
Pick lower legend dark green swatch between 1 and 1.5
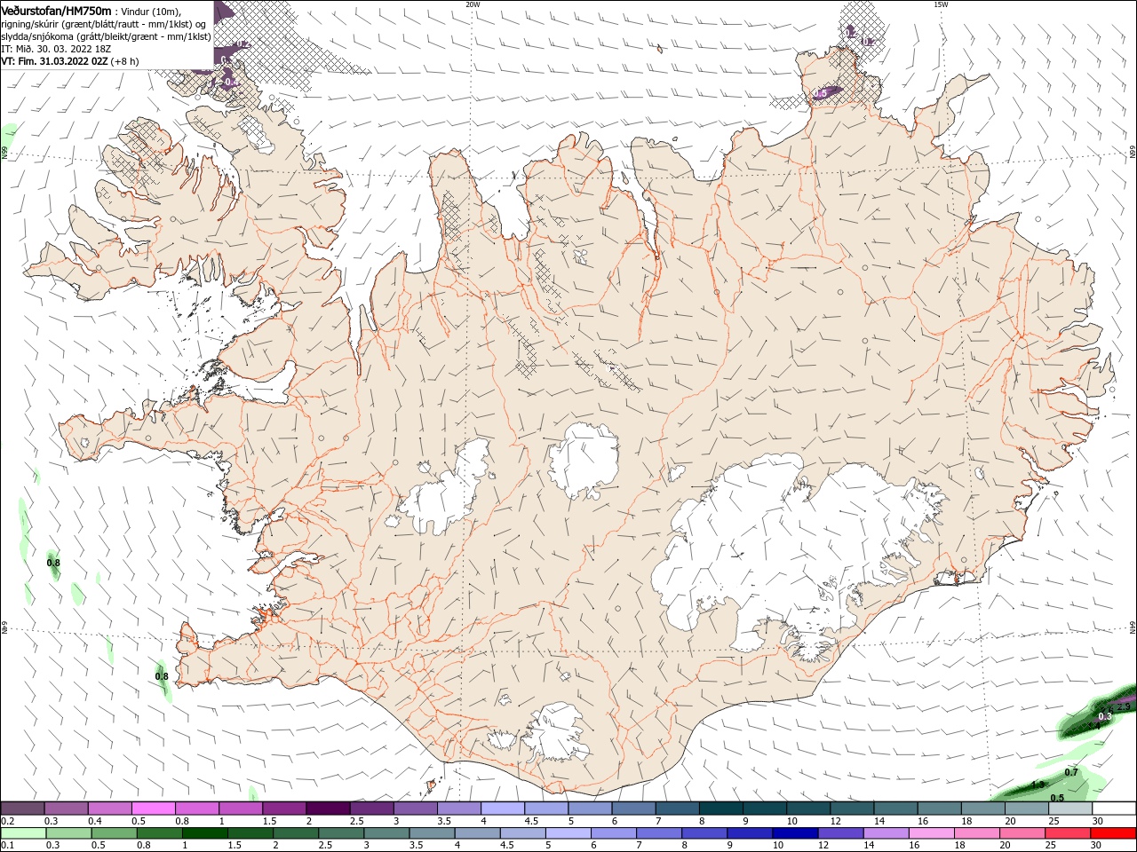point(204,833)
